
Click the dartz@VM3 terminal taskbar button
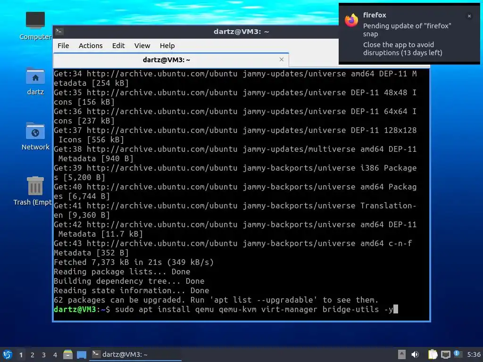135,354
